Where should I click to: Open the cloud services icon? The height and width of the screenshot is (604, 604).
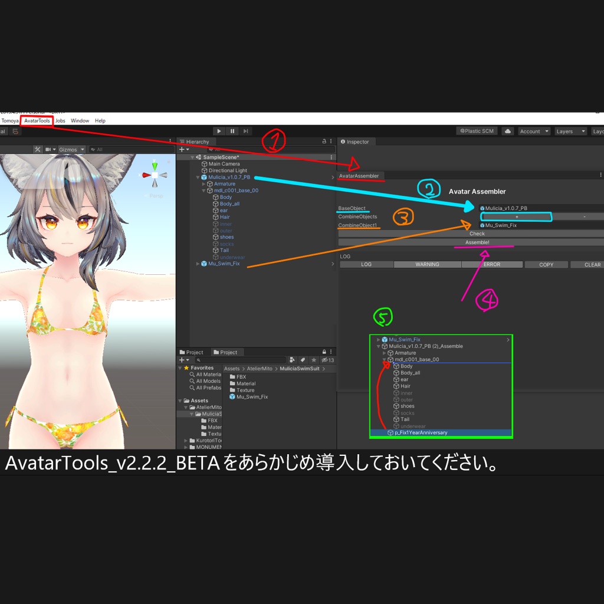point(508,131)
